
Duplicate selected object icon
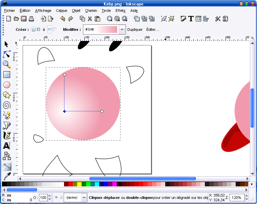coord(137,19)
